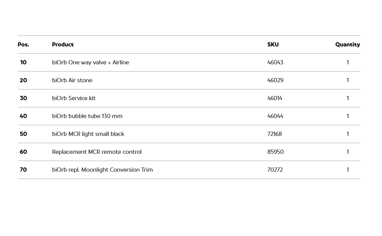Click SKU number 46029

click(275, 80)
